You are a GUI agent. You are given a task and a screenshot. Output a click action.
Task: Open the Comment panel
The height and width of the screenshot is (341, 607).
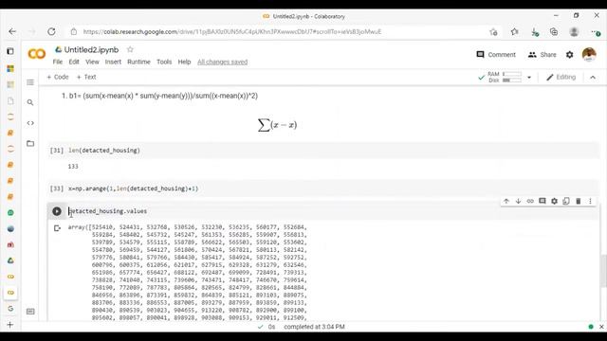tap(496, 55)
